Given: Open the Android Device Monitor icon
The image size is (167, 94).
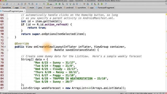Looking at the screenshot, I should tap(102, 4).
